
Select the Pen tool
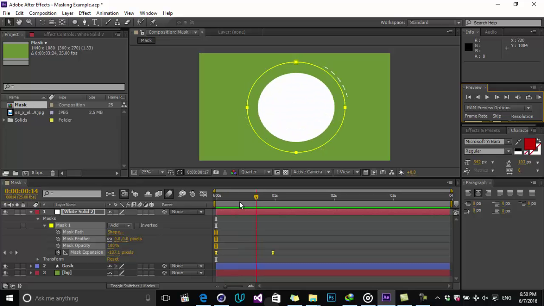pyautogui.click(x=85, y=22)
